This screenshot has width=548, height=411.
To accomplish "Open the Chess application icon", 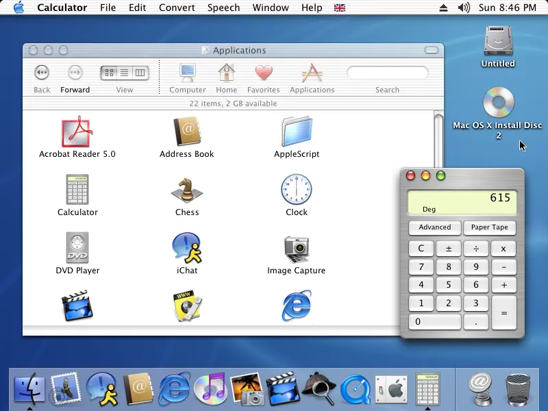I will pyautogui.click(x=187, y=190).
